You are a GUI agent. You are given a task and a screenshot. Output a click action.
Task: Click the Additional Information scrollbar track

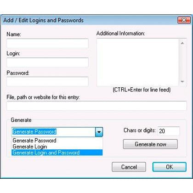(182, 62)
